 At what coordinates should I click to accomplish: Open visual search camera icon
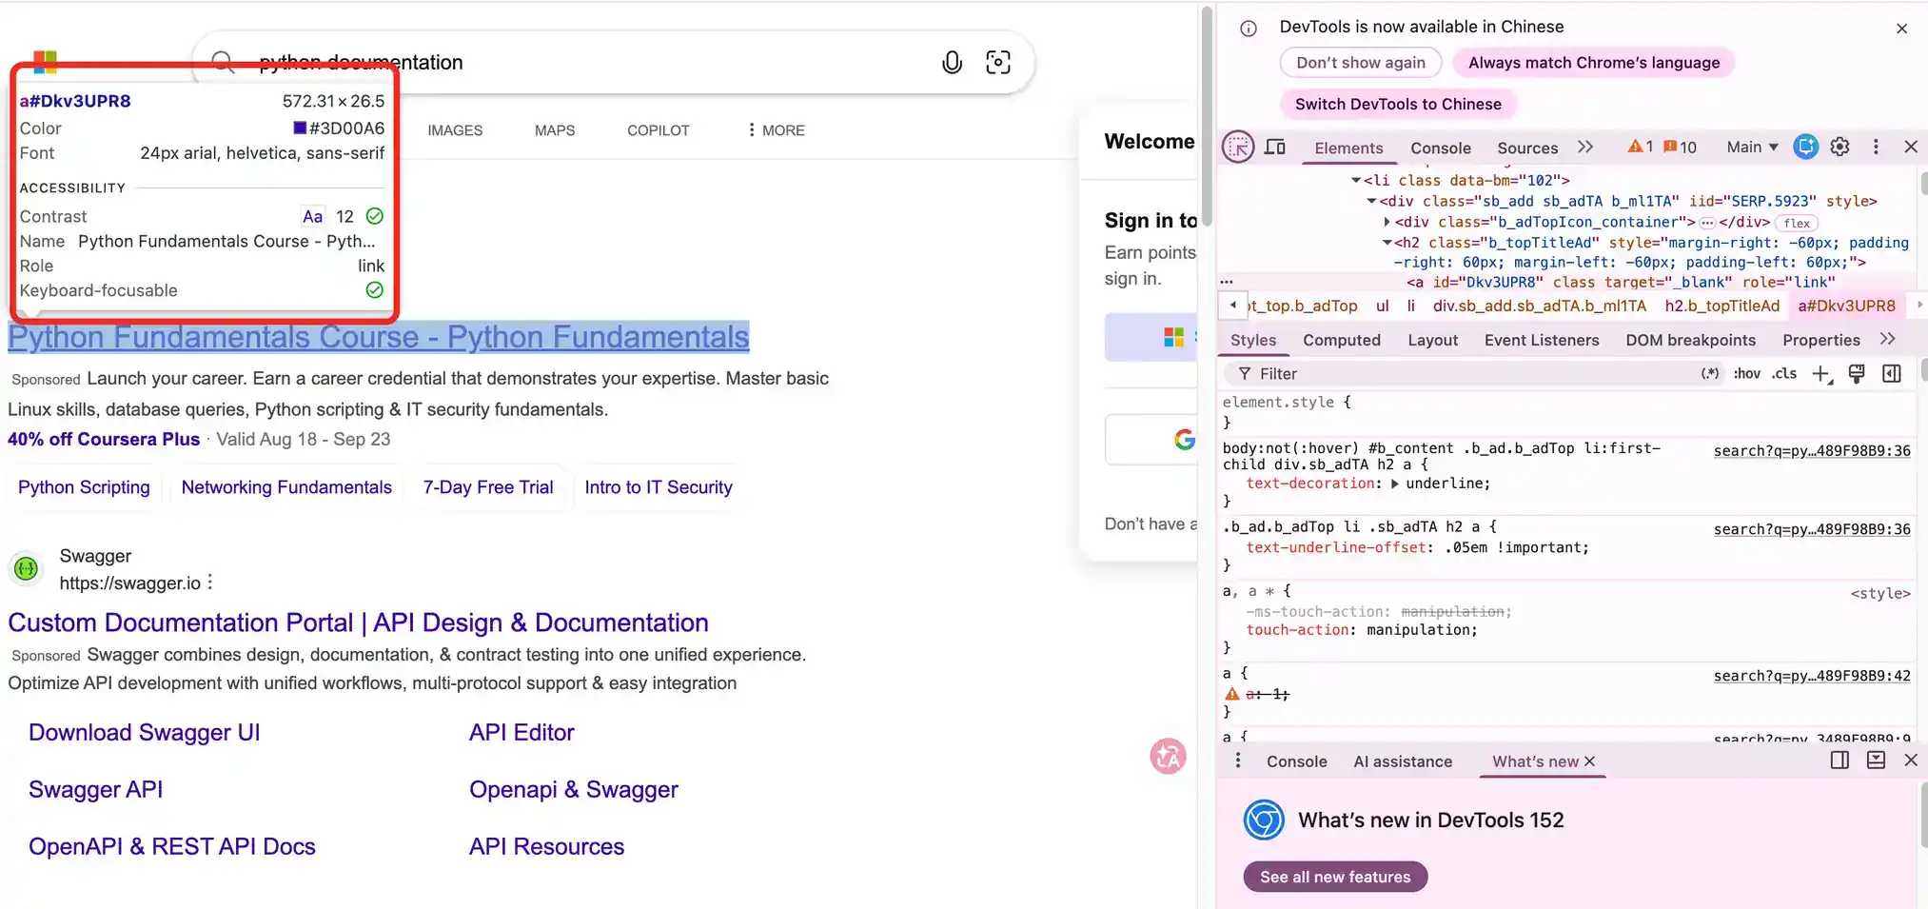pos(998,63)
